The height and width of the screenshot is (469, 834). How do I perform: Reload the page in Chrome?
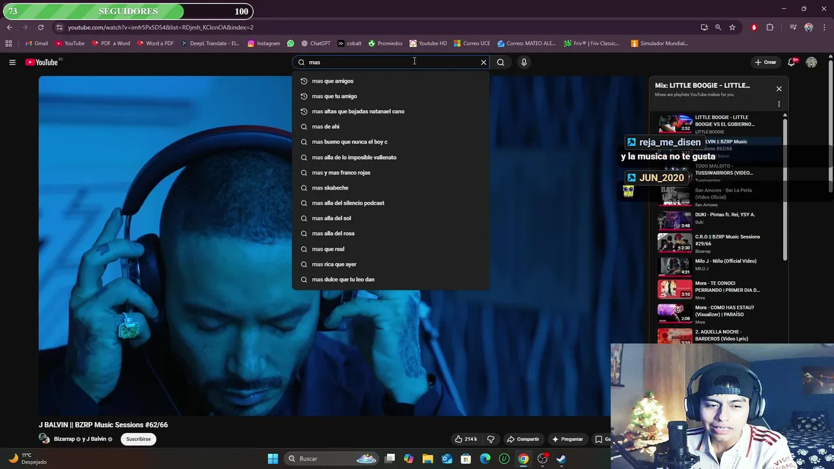tap(40, 27)
